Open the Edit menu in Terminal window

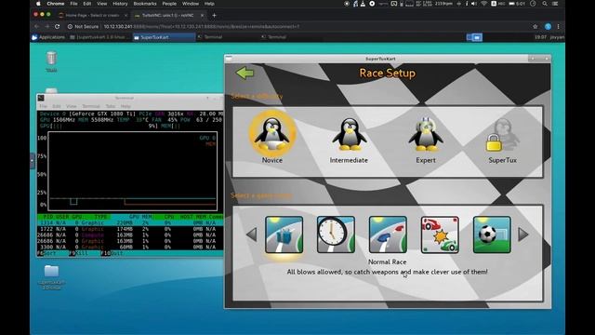tap(57, 106)
